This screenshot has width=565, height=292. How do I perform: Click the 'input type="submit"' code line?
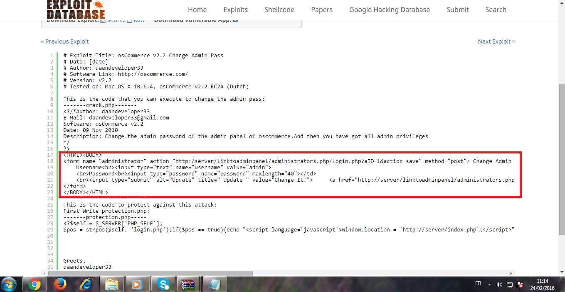click(295, 180)
